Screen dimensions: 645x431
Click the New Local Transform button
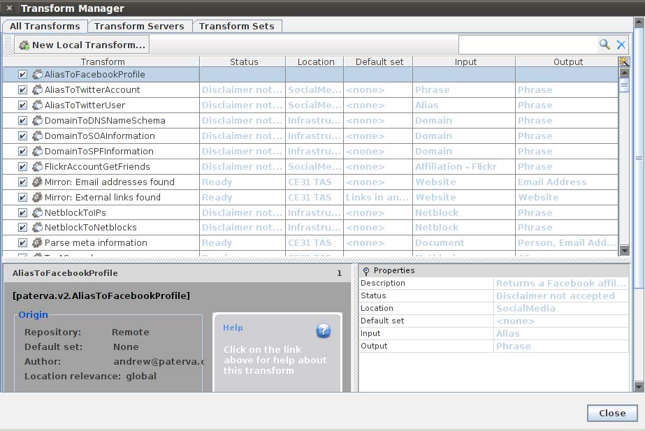[x=82, y=45]
